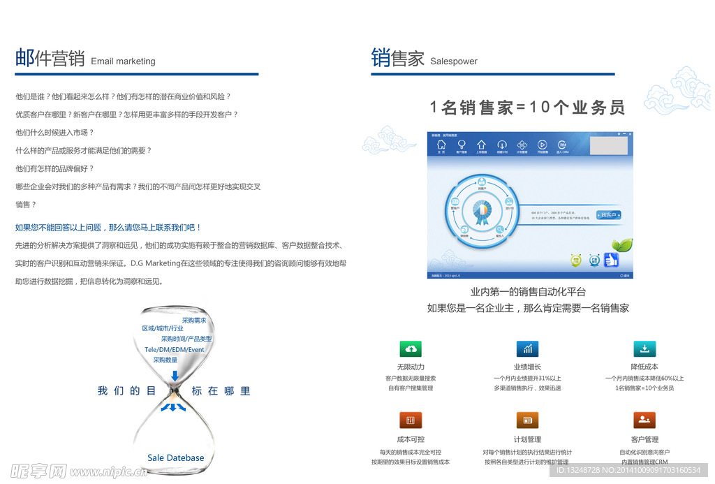Click the 上传数据 upload data icon

tap(481, 145)
